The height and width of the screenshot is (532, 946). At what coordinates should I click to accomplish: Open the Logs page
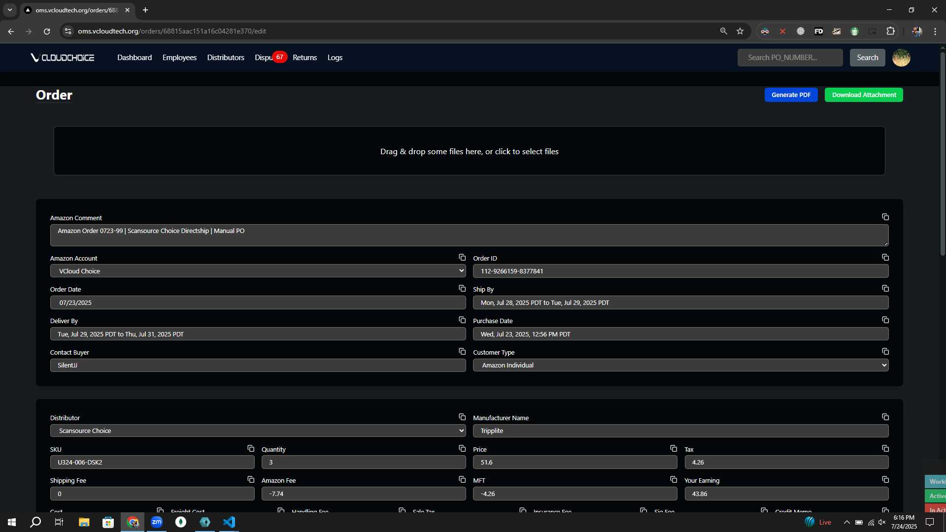(x=335, y=58)
